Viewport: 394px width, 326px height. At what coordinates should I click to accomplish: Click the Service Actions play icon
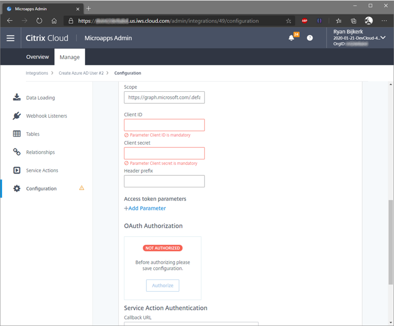[x=17, y=170]
